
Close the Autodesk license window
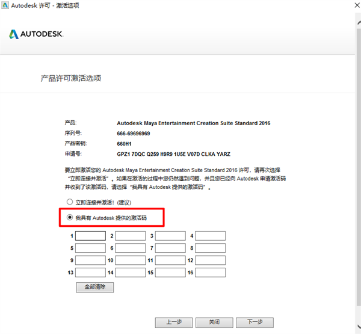(x=357, y=5)
